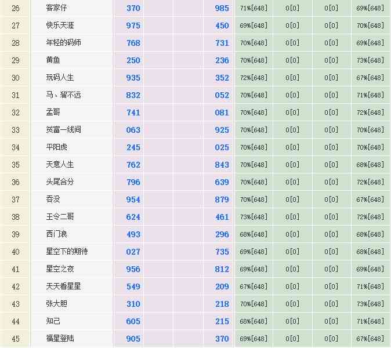Select 贫富一线间 in row 33
The width and height of the screenshot is (391, 348).
pyautogui.click(x=64, y=130)
